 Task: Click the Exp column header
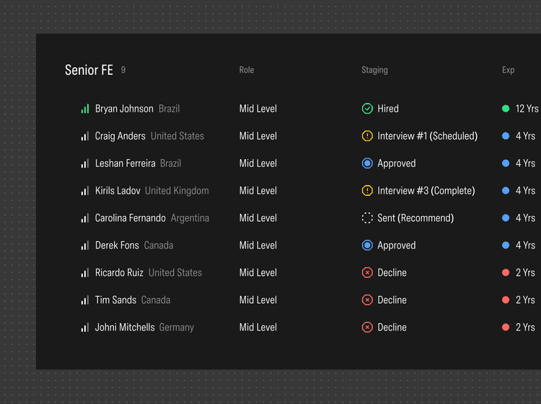509,70
